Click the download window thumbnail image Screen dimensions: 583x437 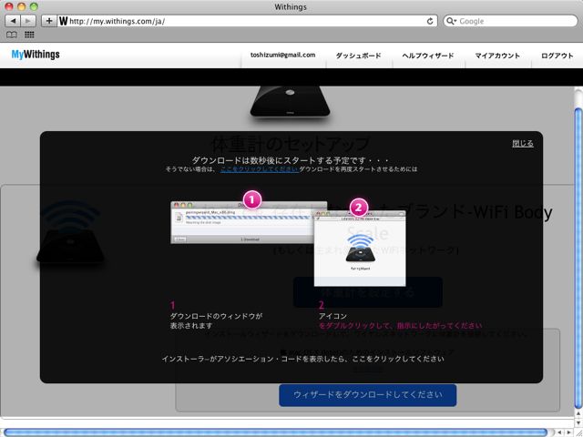243,222
